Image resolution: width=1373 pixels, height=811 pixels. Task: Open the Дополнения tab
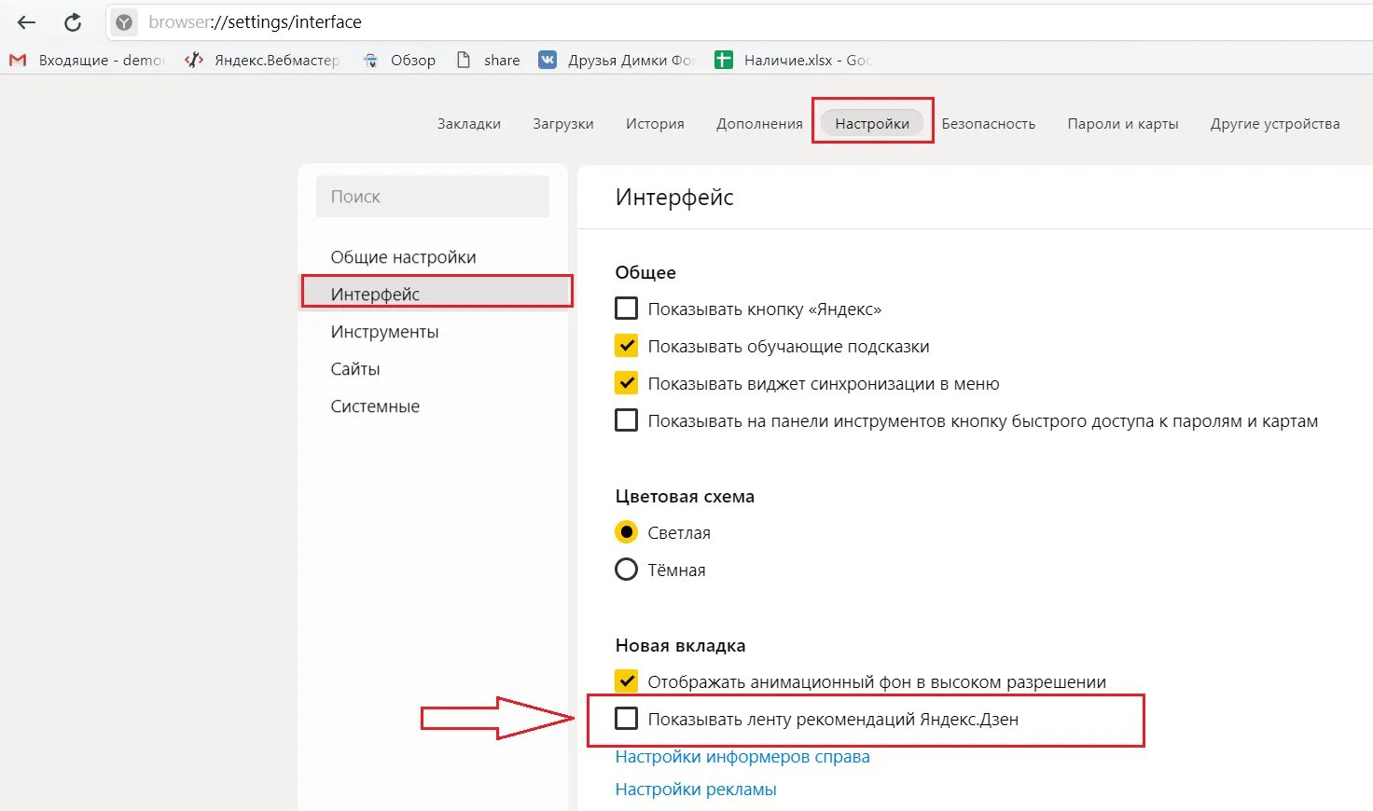pyautogui.click(x=759, y=124)
